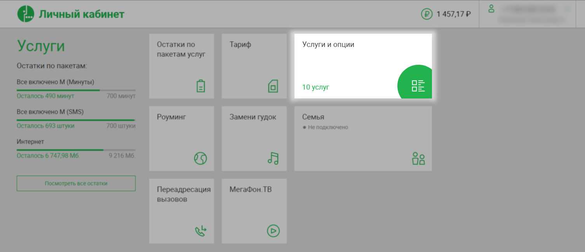This screenshot has height=252, width=585.
Task: Click the Услуги и опции tile title
Action: coord(328,45)
